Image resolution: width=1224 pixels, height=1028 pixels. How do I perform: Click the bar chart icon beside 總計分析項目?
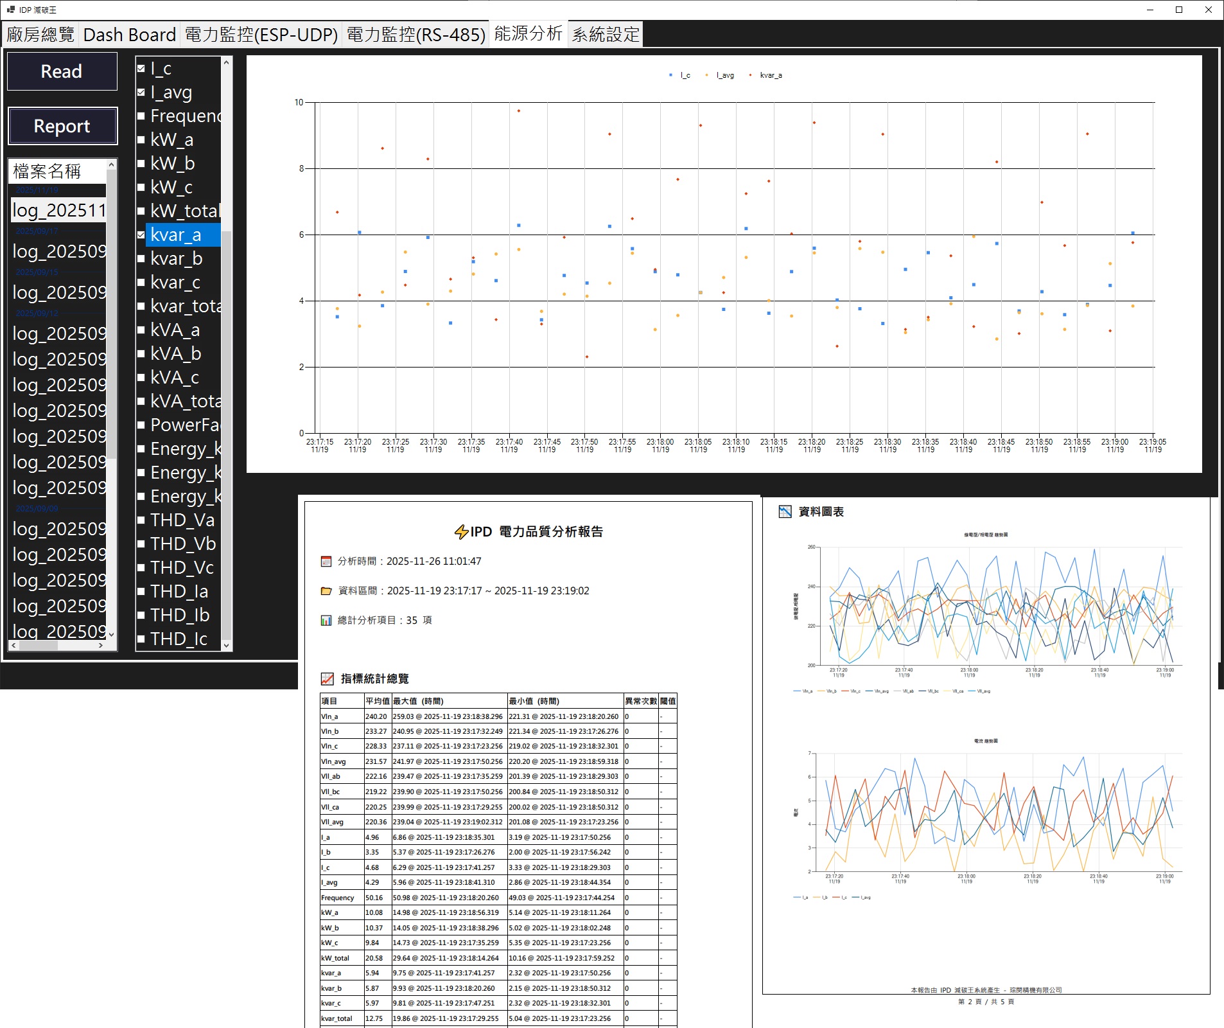coord(326,621)
